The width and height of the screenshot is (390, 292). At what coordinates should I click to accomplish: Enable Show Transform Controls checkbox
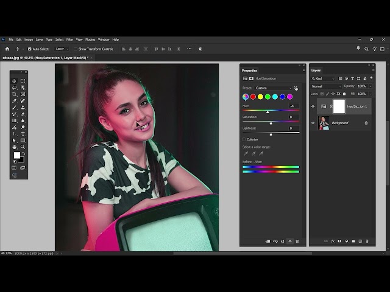click(x=76, y=49)
